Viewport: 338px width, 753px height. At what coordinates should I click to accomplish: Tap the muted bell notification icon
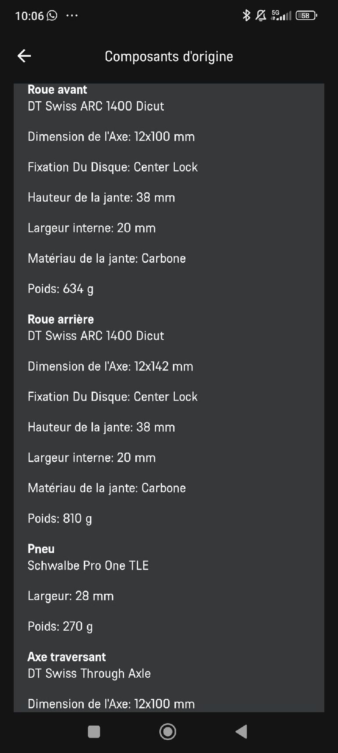click(261, 15)
